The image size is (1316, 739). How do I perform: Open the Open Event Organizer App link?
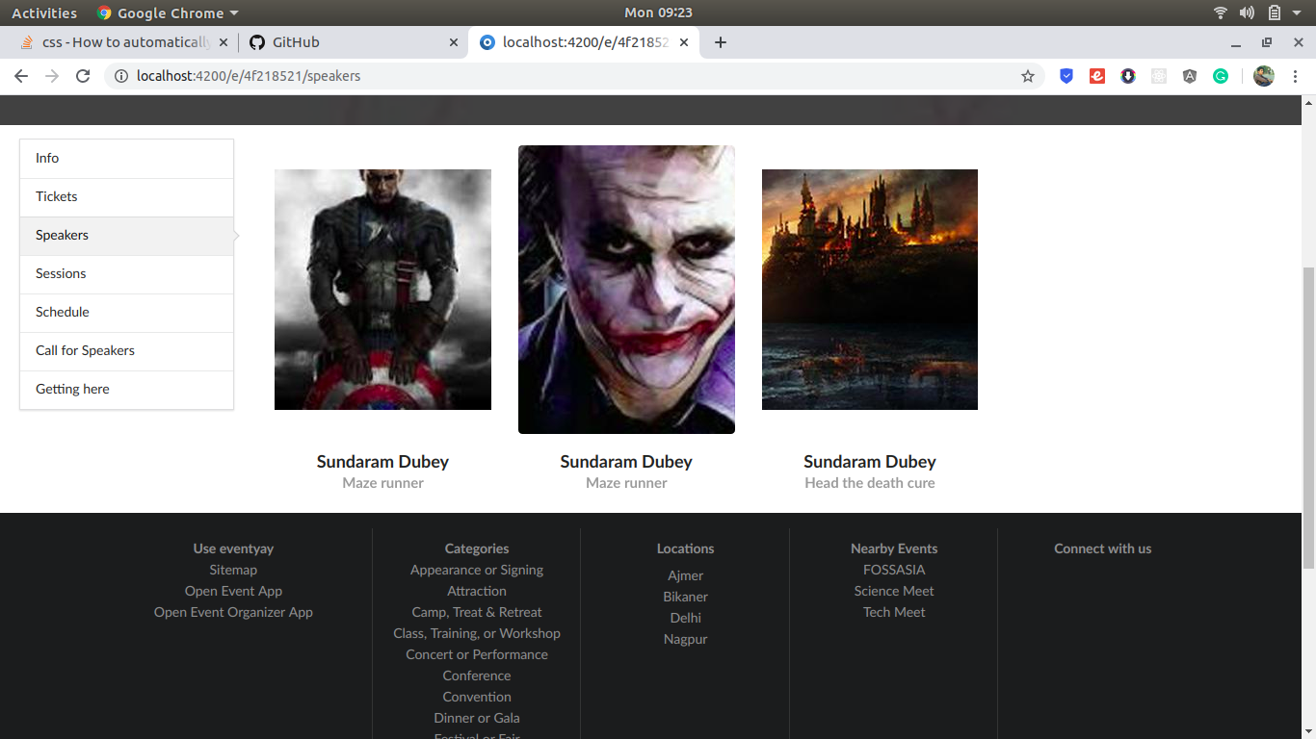tap(233, 612)
